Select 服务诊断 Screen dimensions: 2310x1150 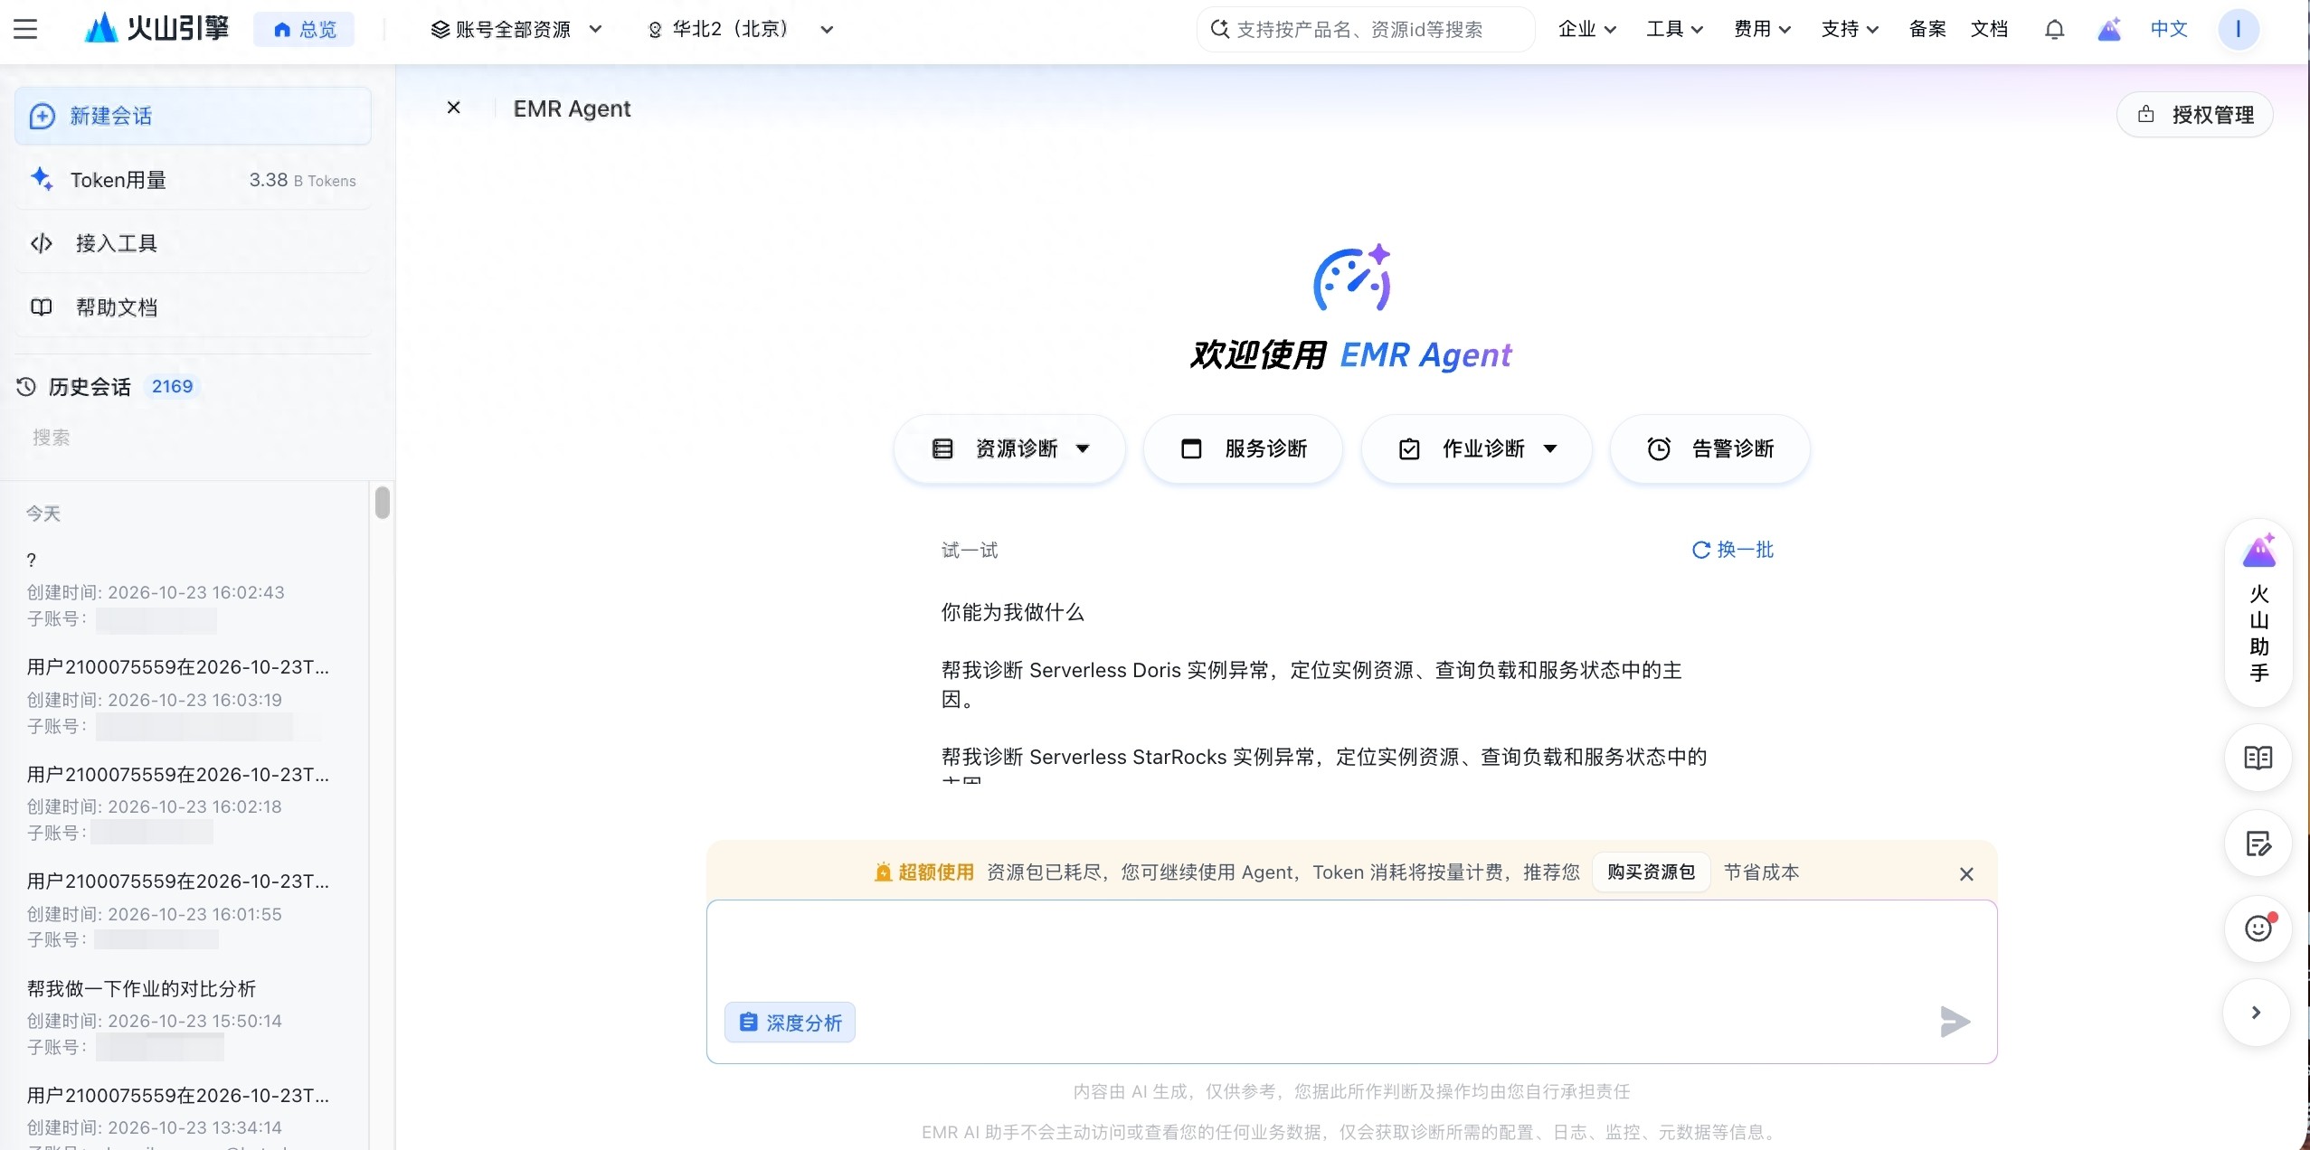(1243, 449)
